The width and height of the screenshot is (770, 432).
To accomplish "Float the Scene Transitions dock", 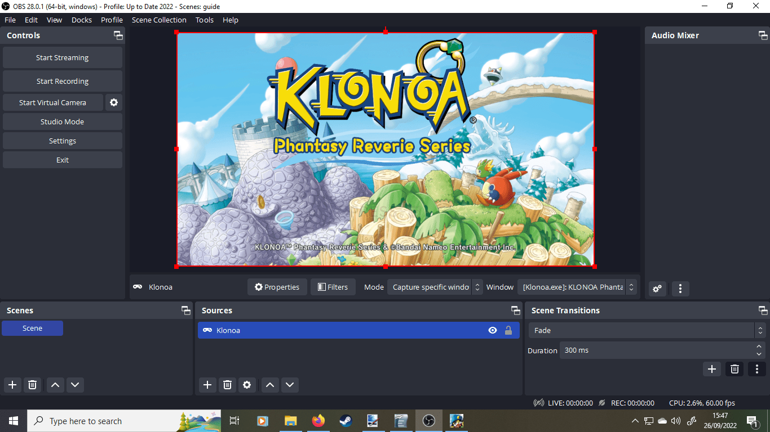I will [763, 310].
